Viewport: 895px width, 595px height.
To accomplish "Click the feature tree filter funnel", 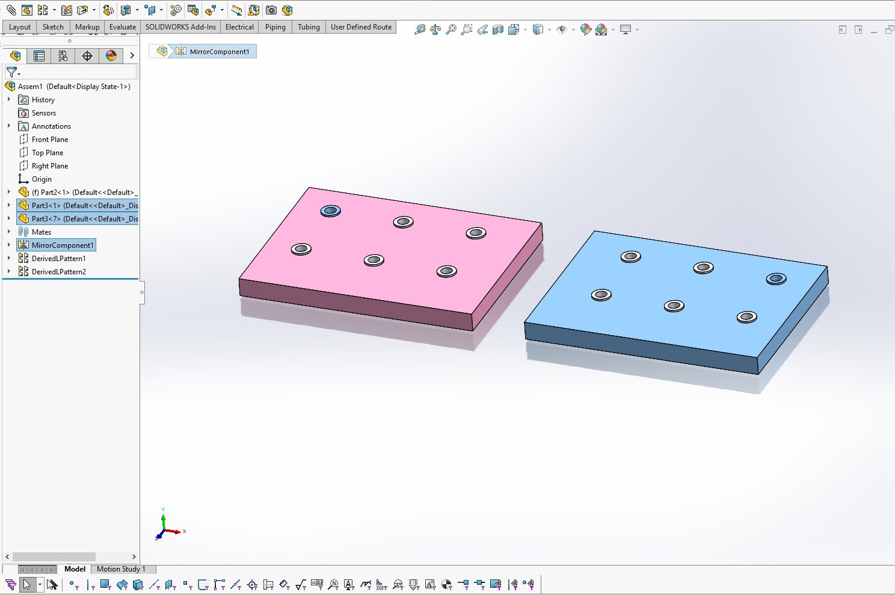I will 11,72.
